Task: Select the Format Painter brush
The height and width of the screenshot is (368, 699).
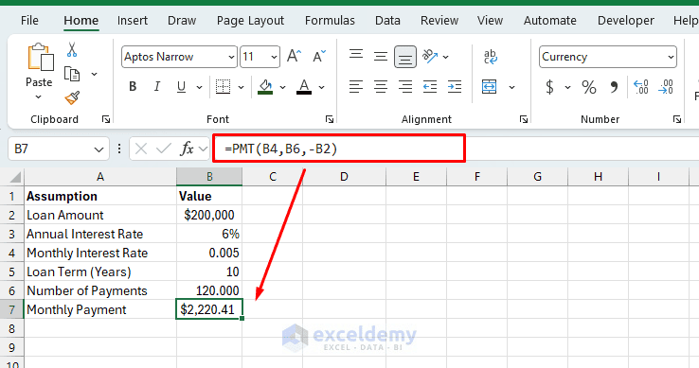Action: tap(72, 97)
